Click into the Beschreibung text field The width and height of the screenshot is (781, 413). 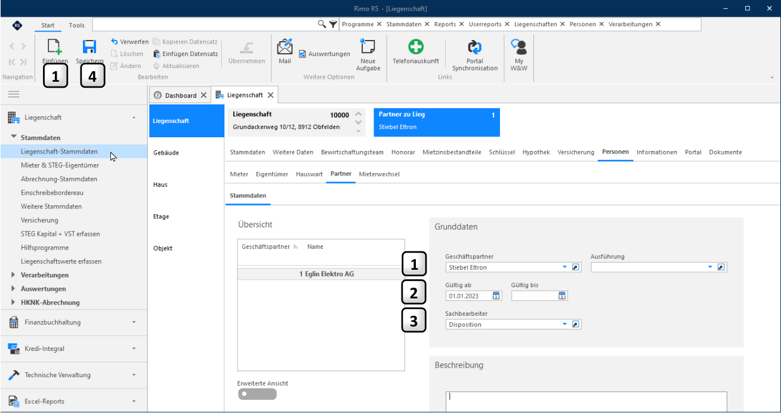point(586,402)
